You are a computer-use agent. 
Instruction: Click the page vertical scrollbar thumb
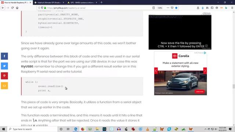[x=234, y=87]
